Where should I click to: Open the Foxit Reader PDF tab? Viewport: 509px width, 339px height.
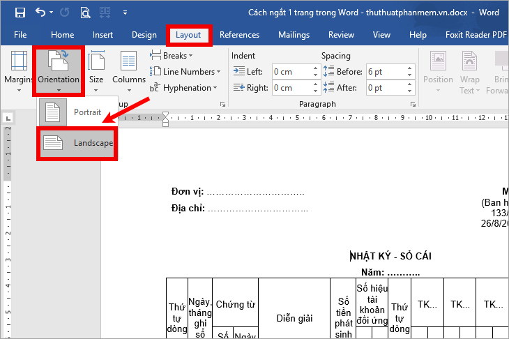[x=476, y=35]
